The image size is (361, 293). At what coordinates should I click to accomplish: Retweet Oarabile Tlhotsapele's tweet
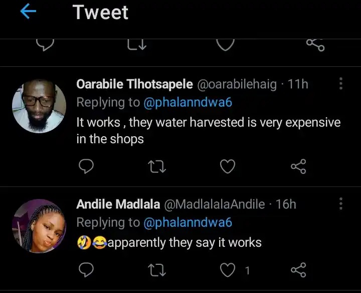click(157, 166)
